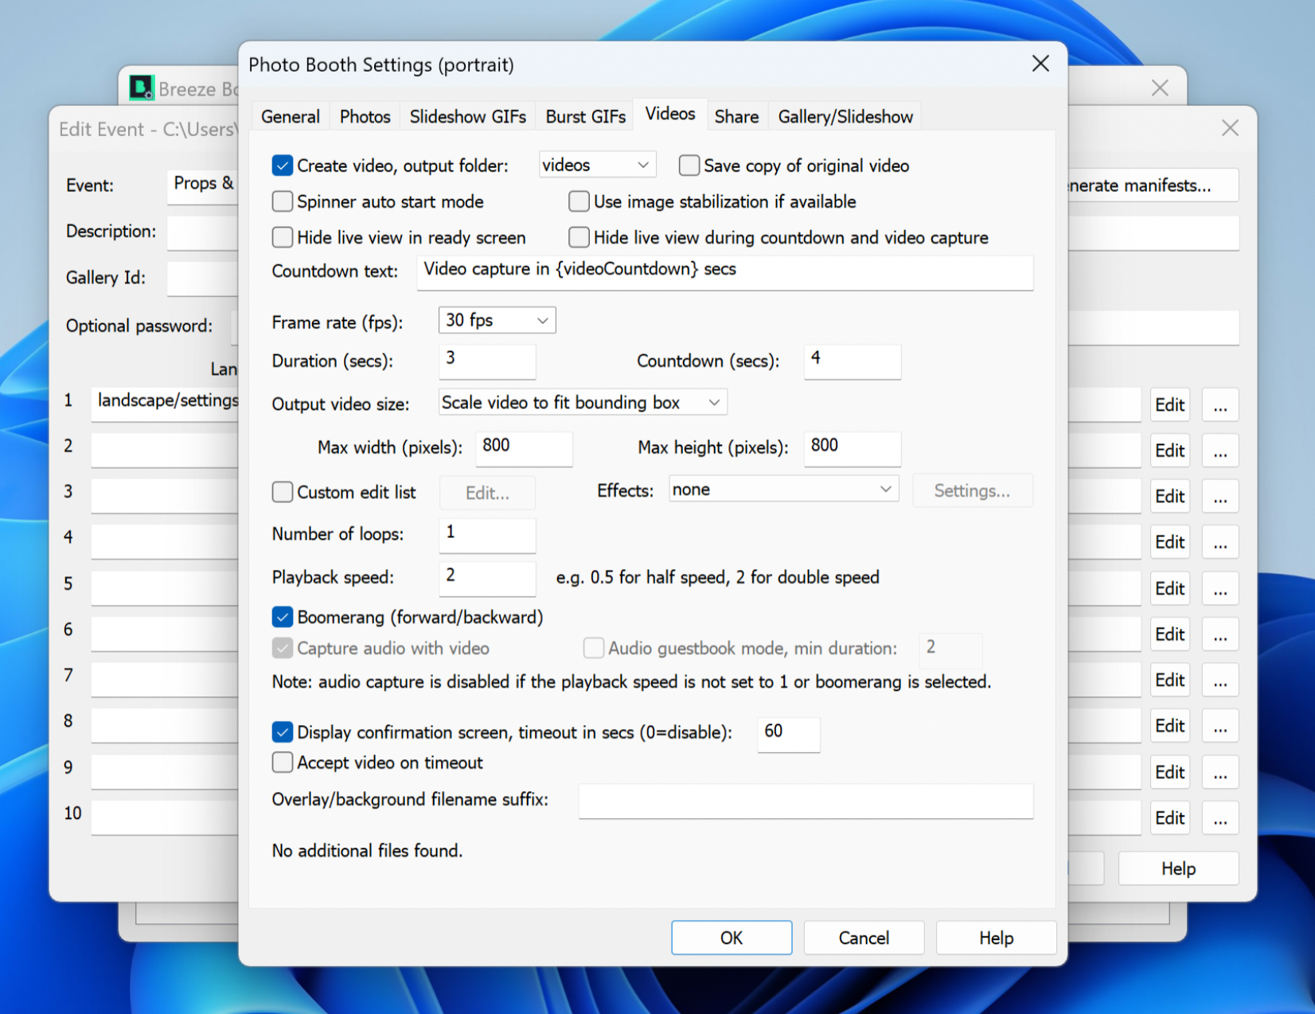The width and height of the screenshot is (1315, 1014).
Task: Toggle Boomerang forward/backward option
Action: pos(283,617)
